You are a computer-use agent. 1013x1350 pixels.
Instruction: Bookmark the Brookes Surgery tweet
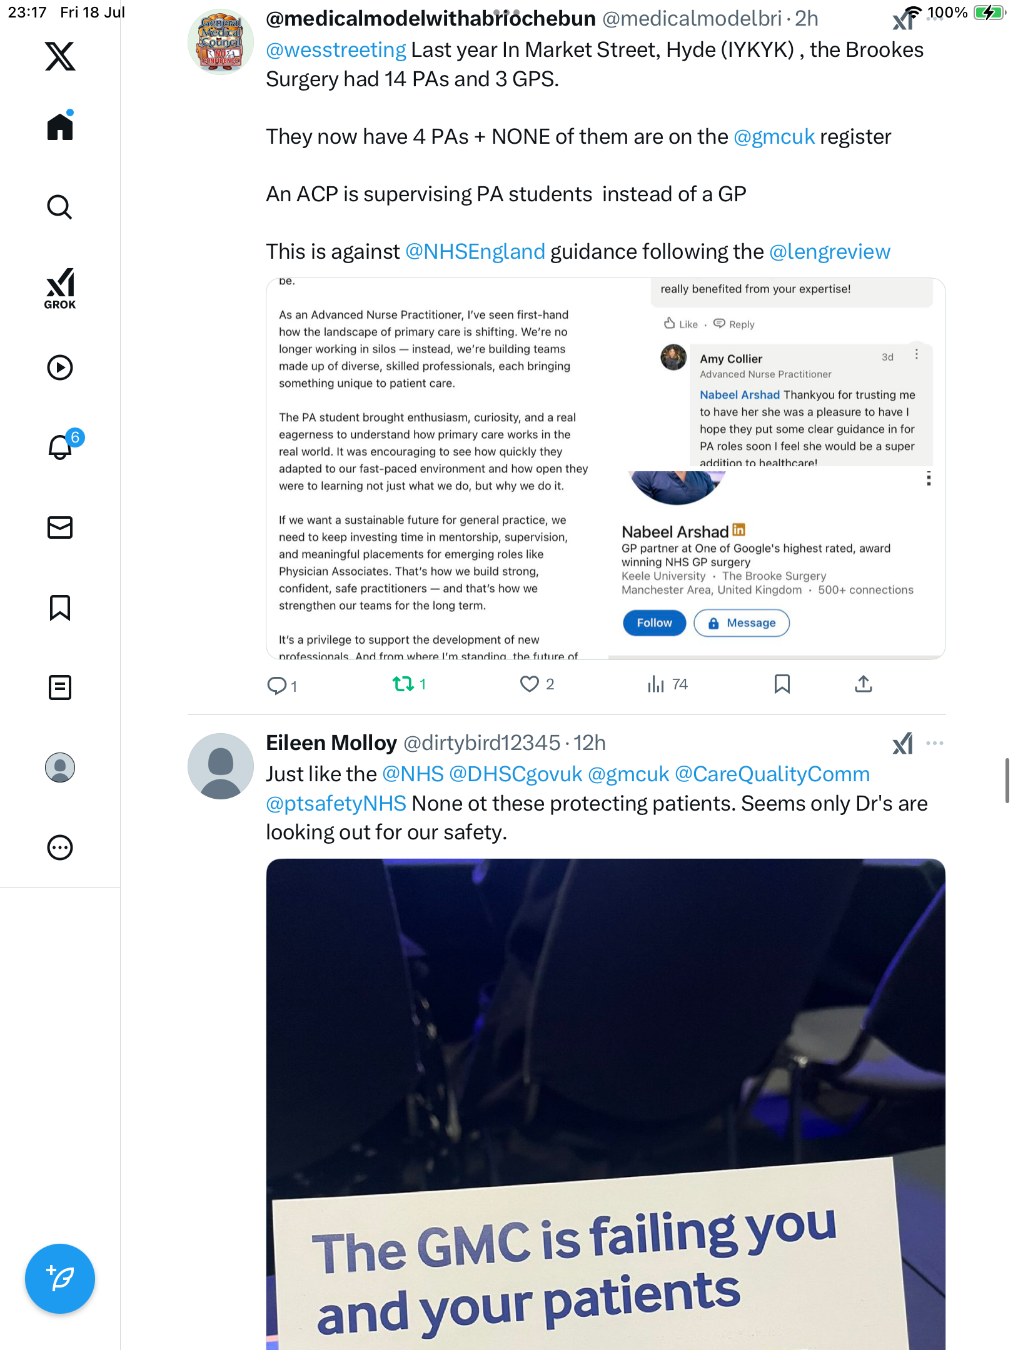(782, 684)
